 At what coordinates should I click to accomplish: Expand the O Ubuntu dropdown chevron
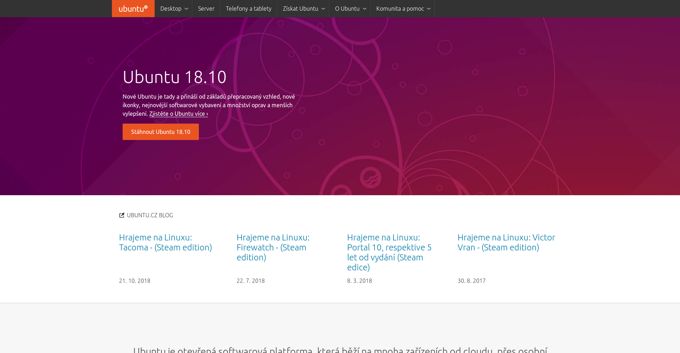(364, 9)
